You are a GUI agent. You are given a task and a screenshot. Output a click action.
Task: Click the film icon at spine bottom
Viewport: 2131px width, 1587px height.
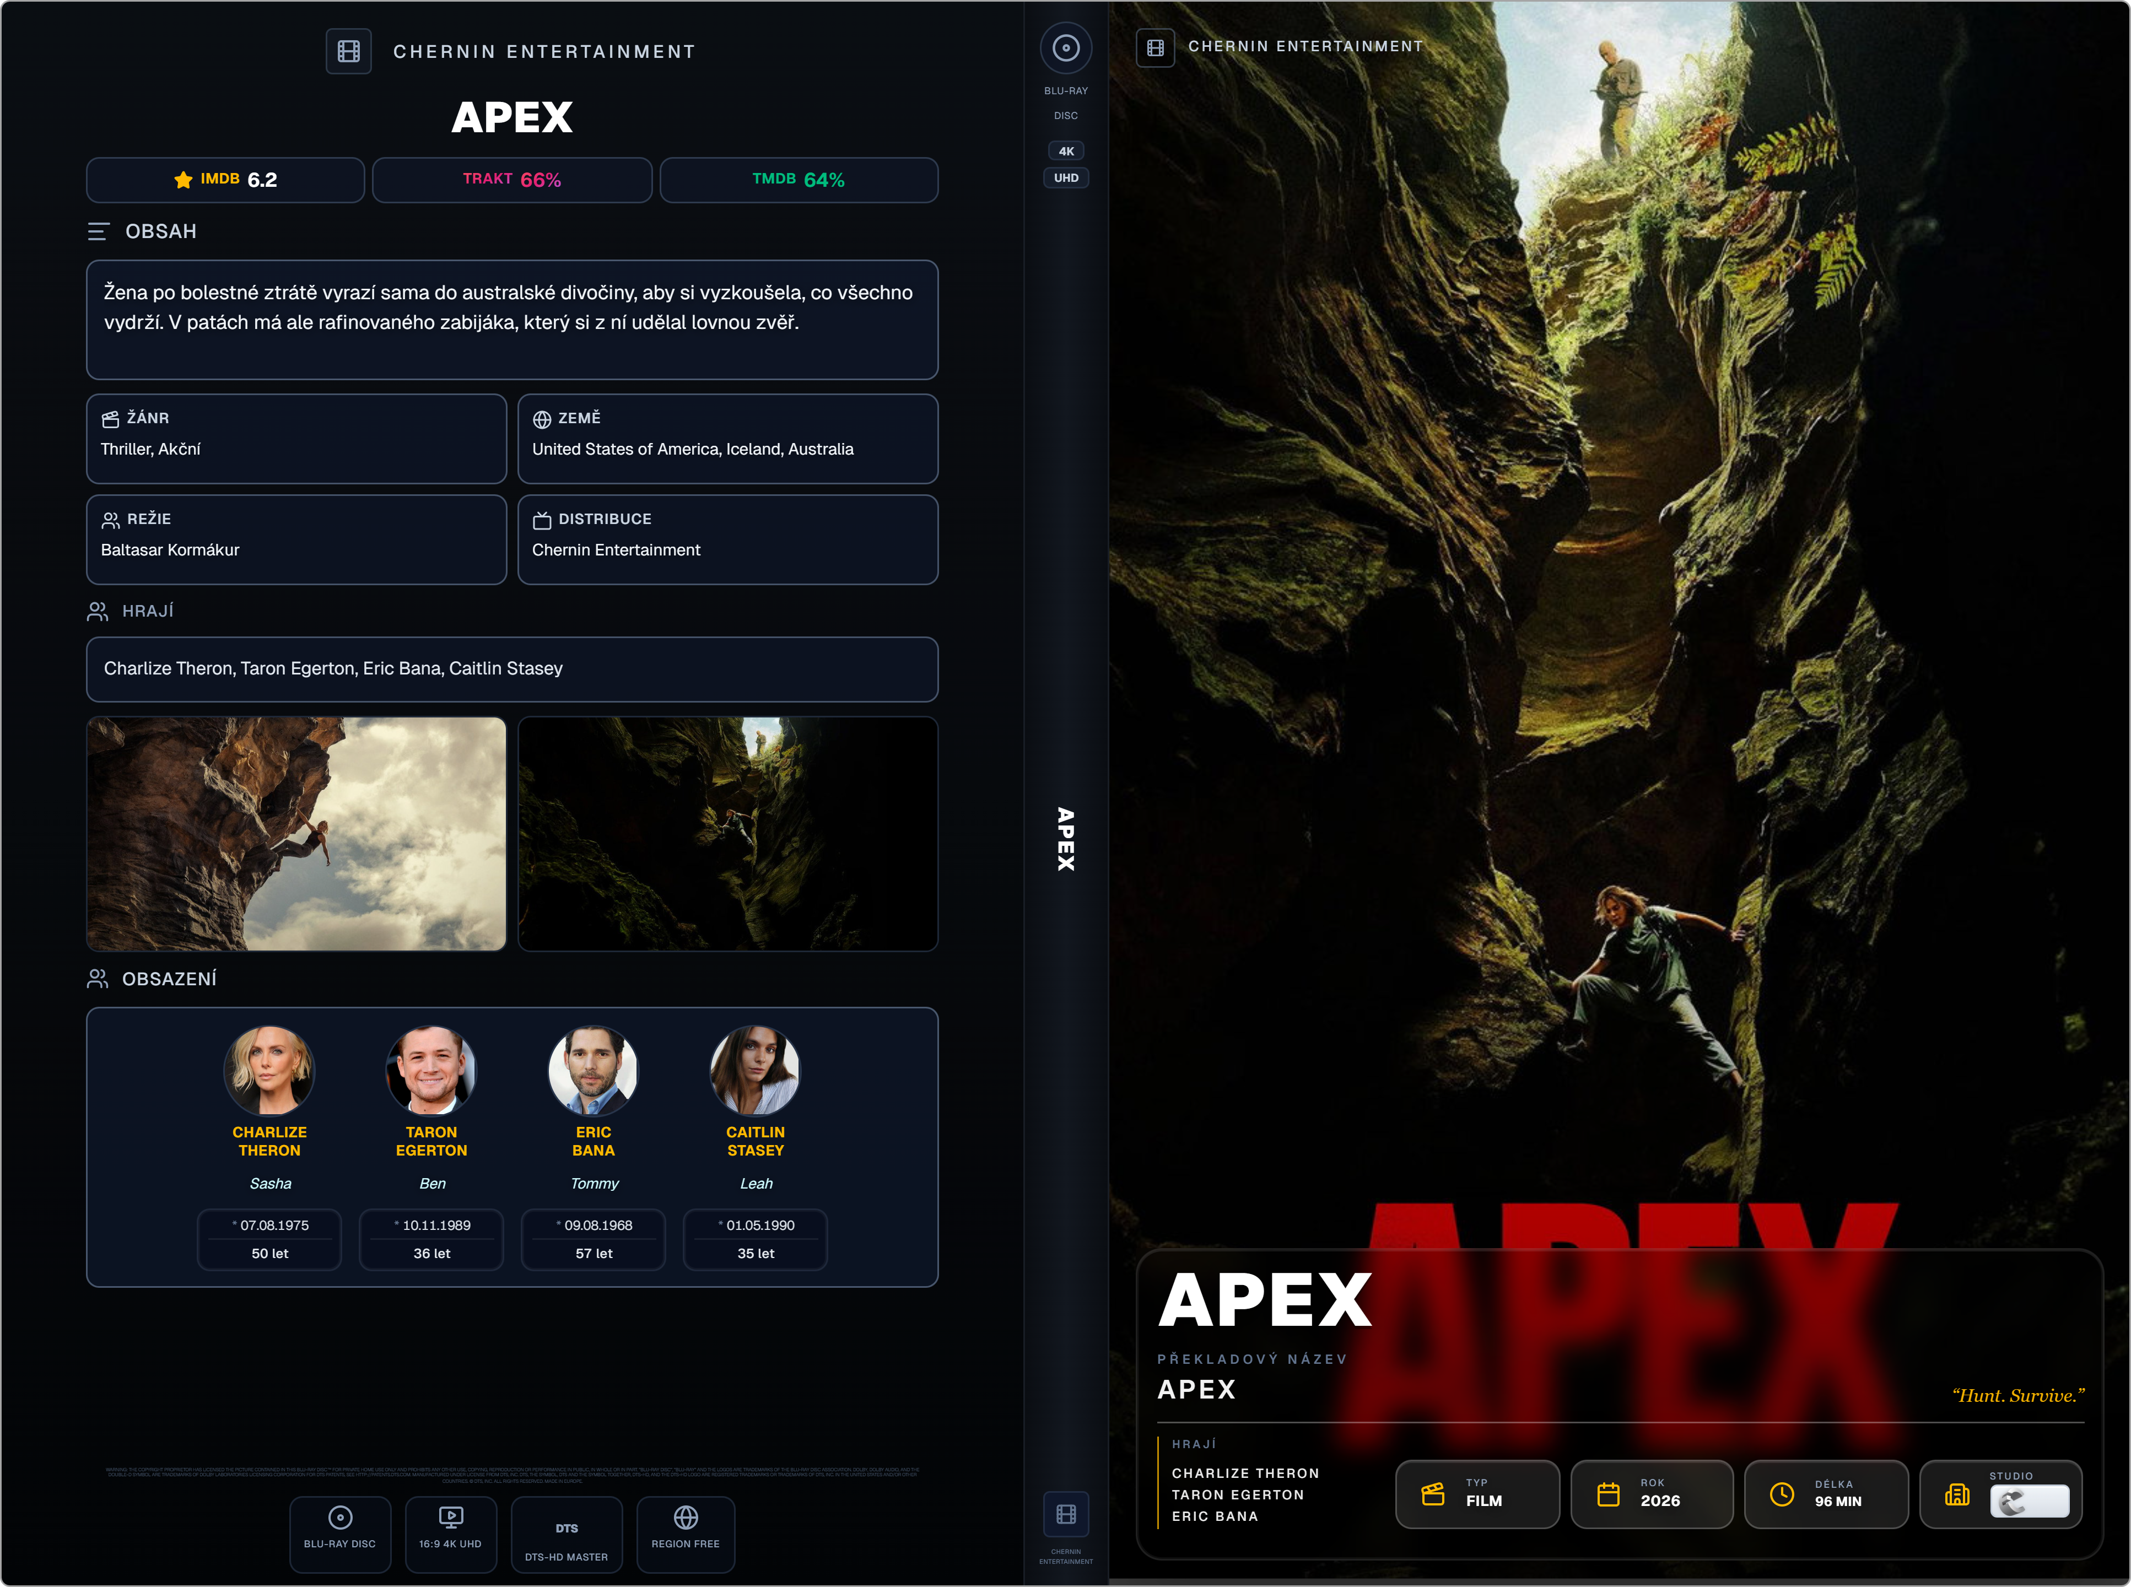[1066, 1514]
